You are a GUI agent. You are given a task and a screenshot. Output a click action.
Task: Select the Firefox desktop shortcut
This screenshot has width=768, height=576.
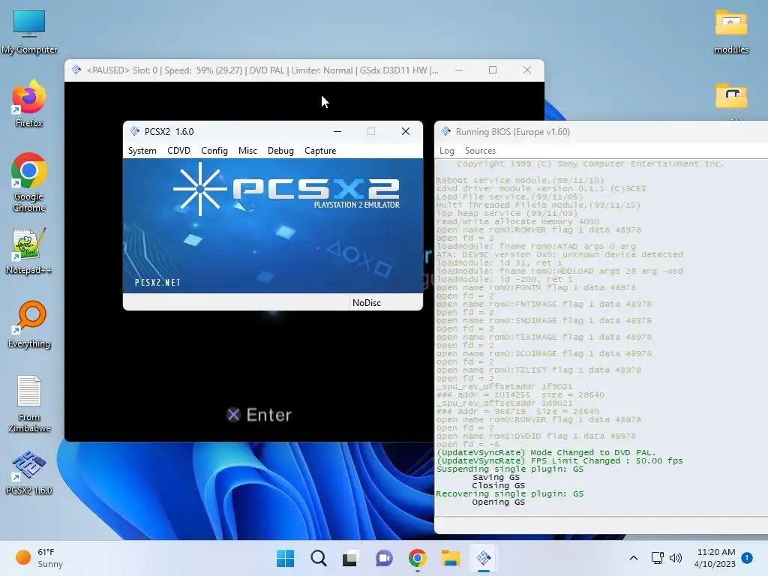coord(29,103)
